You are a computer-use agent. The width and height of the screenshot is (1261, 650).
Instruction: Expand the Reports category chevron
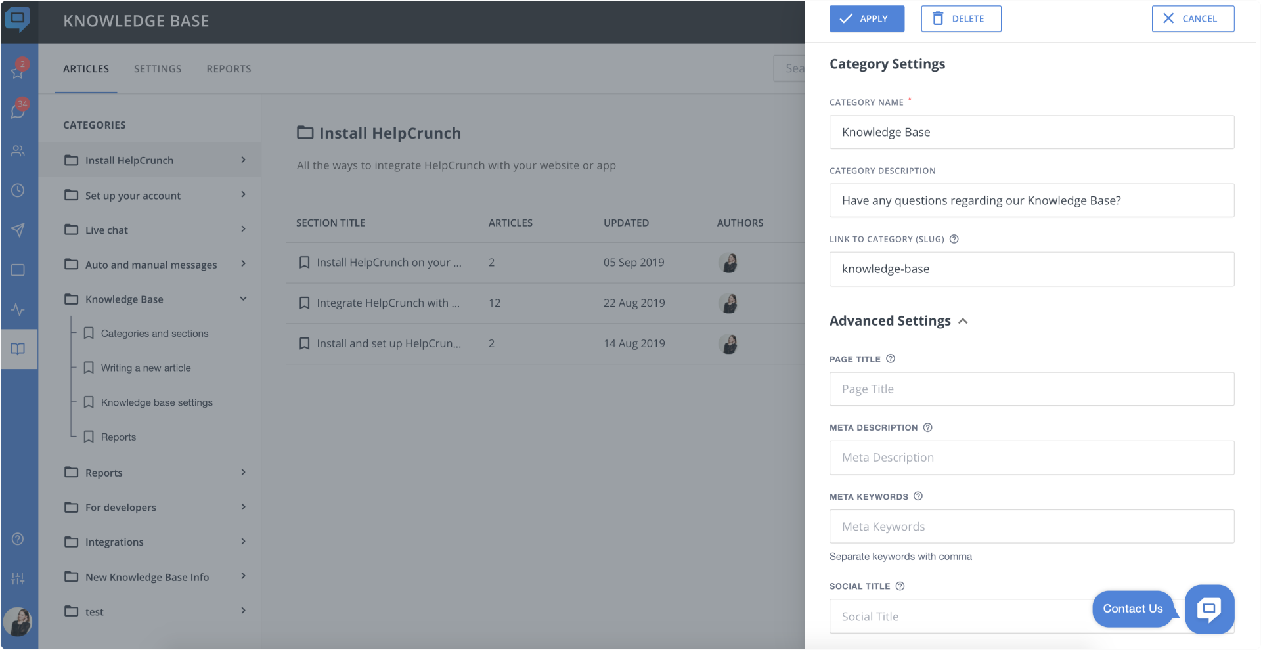tap(243, 472)
